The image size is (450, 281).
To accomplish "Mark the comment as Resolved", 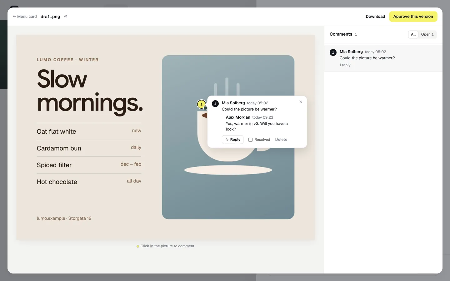I will click(x=259, y=140).
